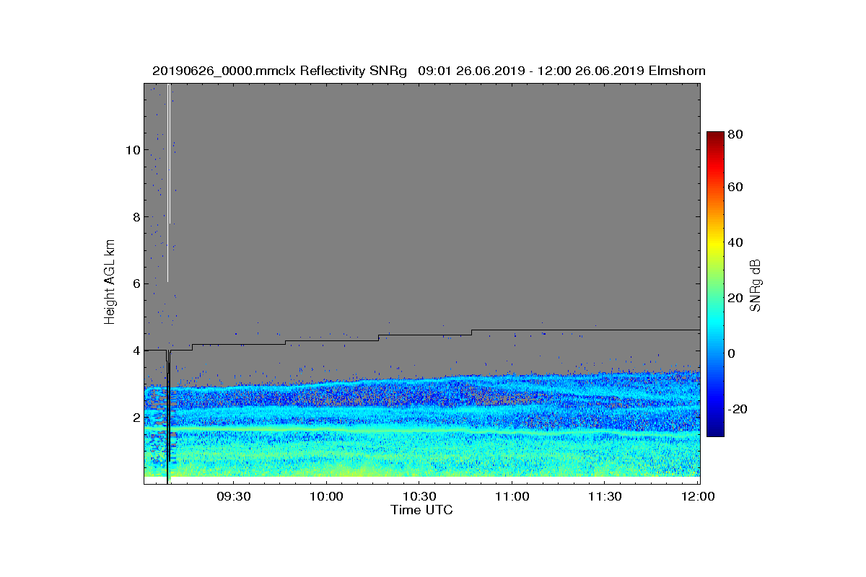This screenshot has height=577, width=866.
Task: Click the height tick label 10
Action: [x=132, y=150]
